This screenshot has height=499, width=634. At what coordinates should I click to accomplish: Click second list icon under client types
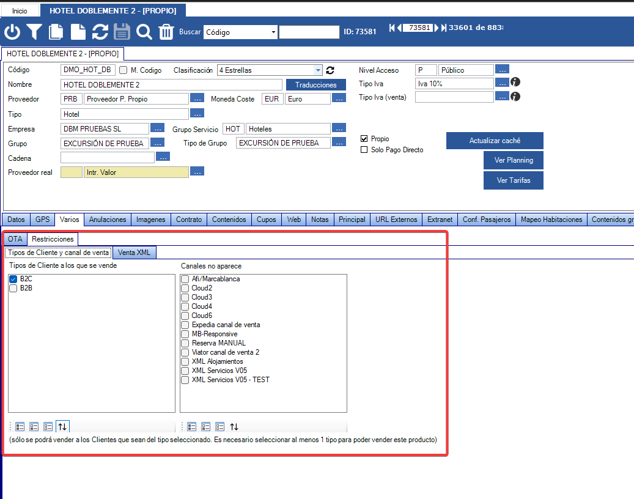pos(34,426)
